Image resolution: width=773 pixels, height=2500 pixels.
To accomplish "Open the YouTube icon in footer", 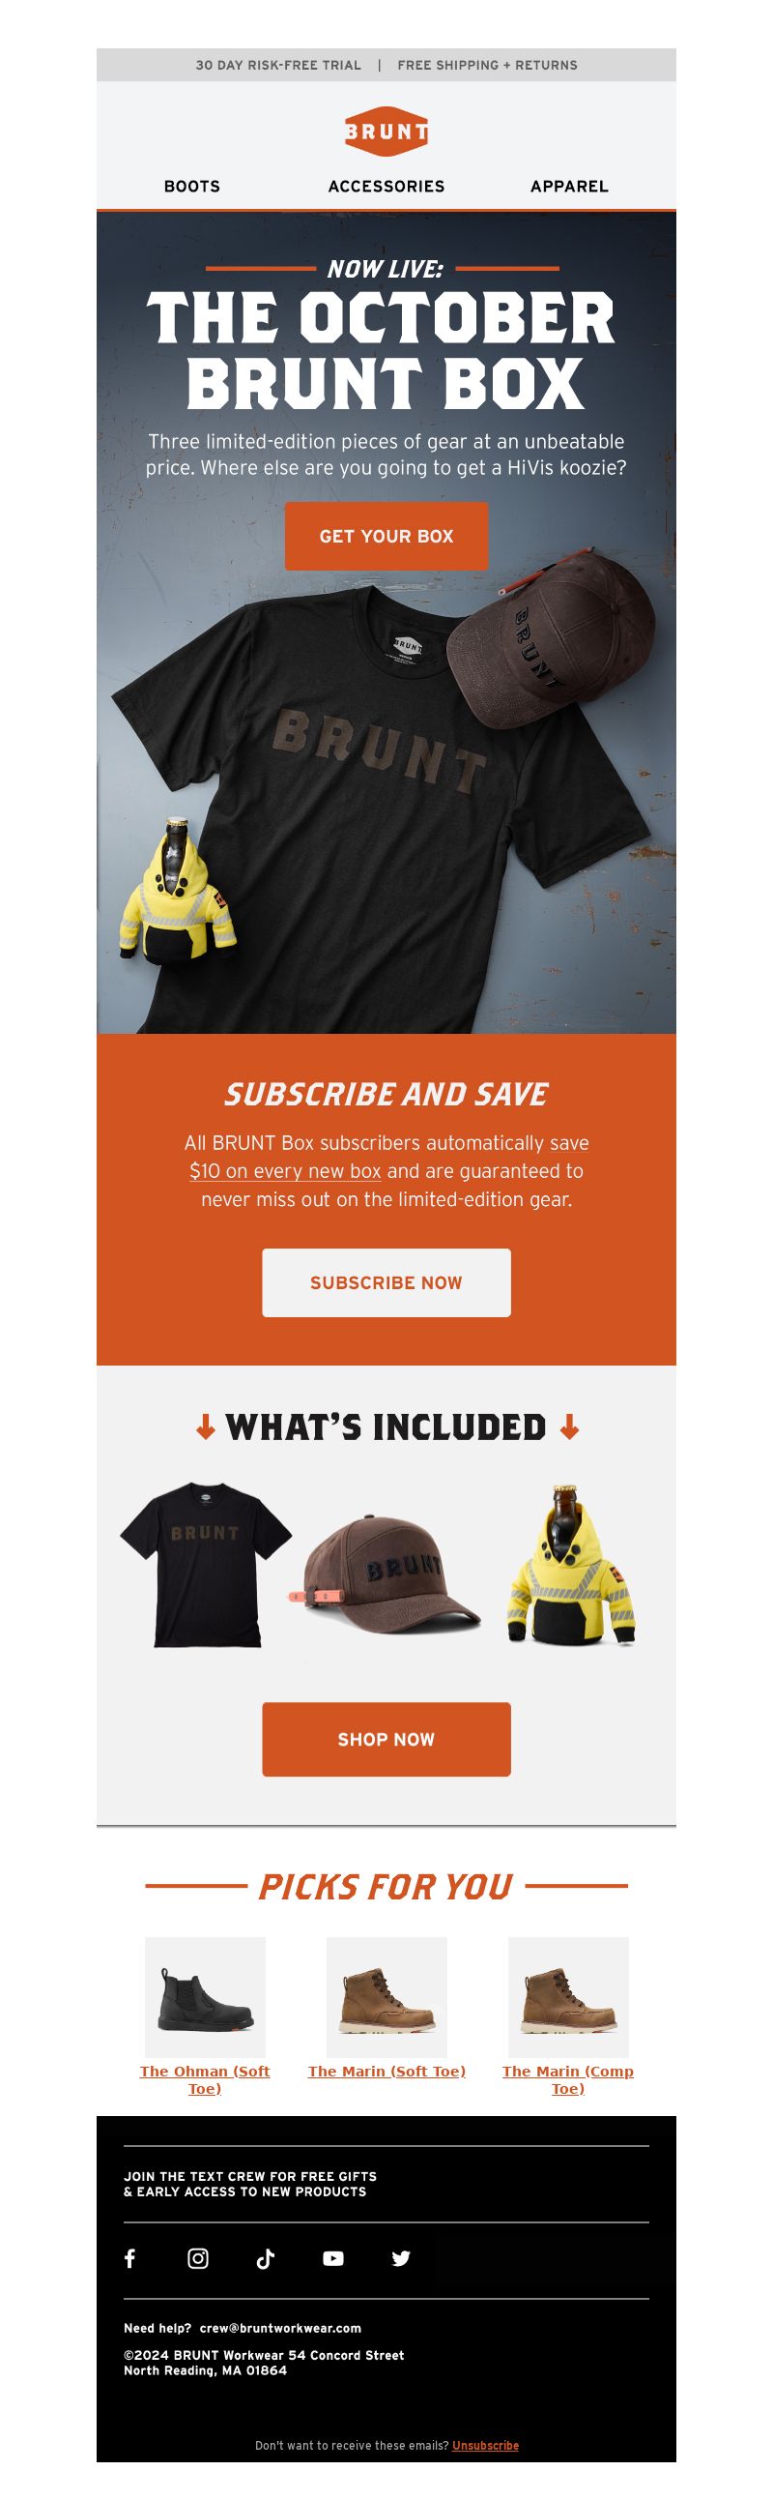I will 332,2258.
